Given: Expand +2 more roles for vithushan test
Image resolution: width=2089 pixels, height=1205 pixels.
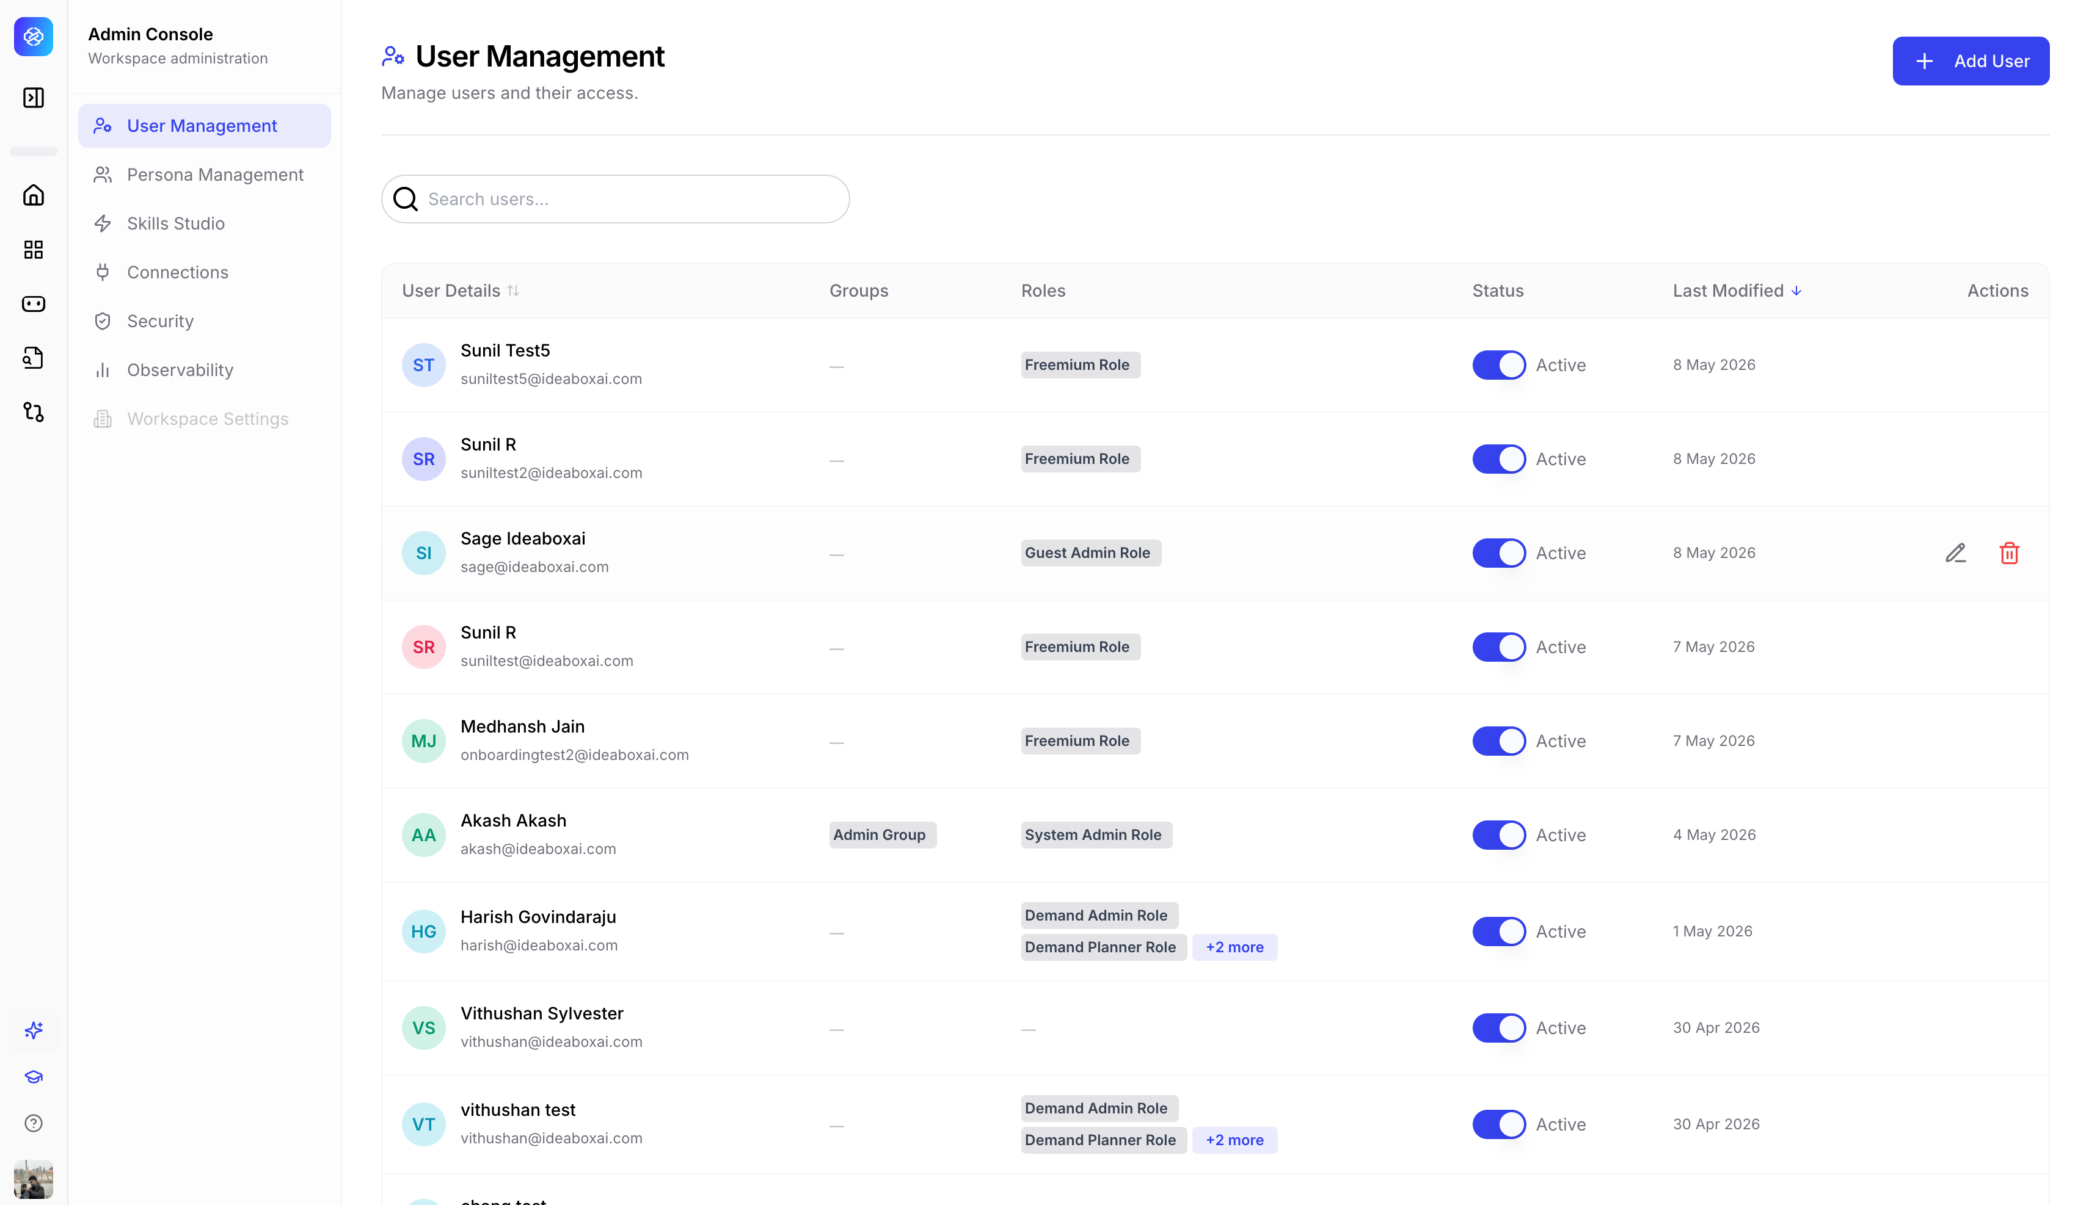Looking at the screenshot, I should click(1234, 1140).
